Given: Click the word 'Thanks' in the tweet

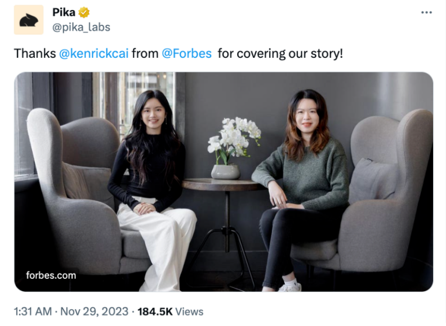Looking at the screenshot, I should 34,53.
